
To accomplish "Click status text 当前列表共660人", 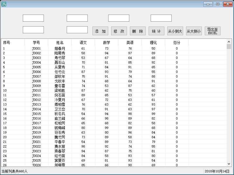I will [14, 171].
